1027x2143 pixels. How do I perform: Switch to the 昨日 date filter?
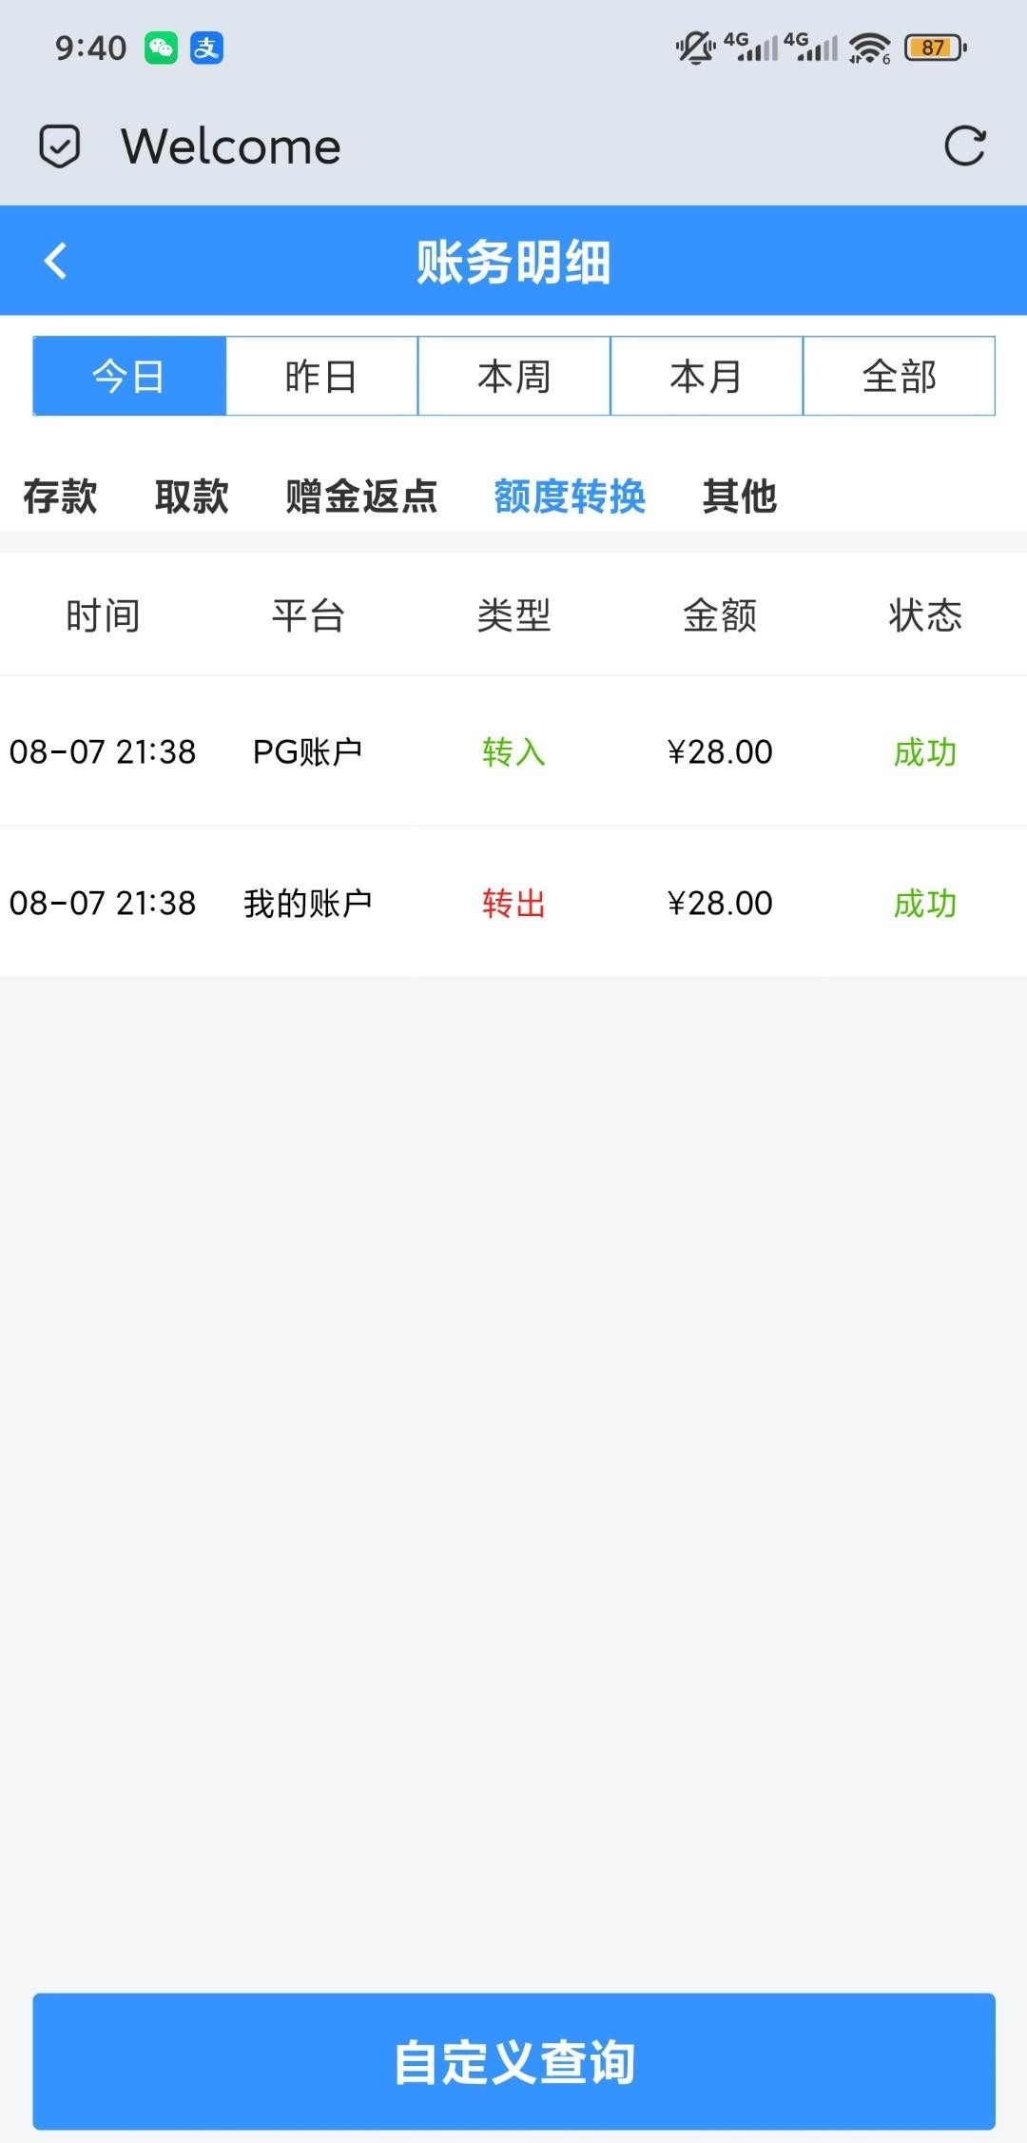(321, 376)
